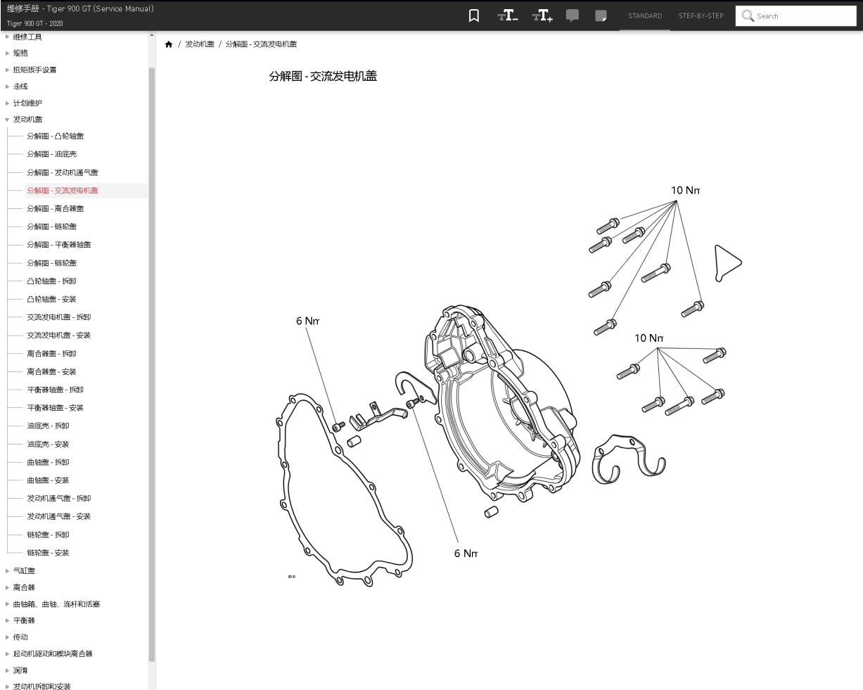Expand the 维修工具 tree section
The width and height of the screenshot is (863, 690).
click(x=8, y=37)
